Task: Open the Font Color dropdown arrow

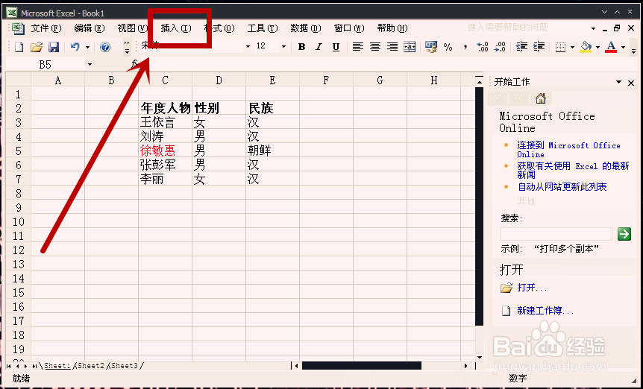Action: pyautogui.click(x=623, y=47)
